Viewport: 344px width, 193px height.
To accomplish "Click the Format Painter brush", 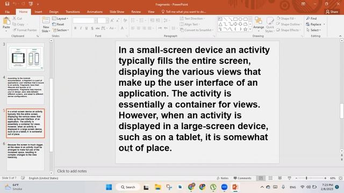I will (x=25, y=30).
